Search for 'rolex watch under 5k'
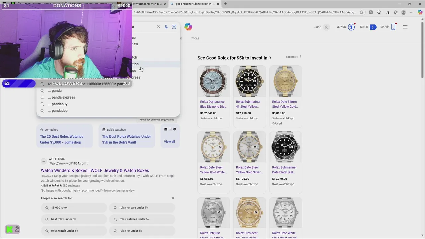The height and width of the screenshot is (239, 425). [x=74, y=231]
